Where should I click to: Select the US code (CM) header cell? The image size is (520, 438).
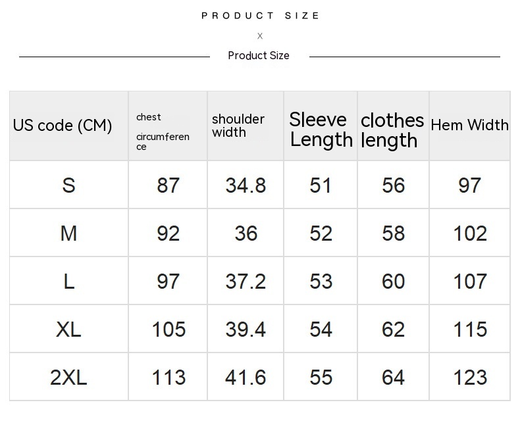pyautogui.click(x=63, y=126)
